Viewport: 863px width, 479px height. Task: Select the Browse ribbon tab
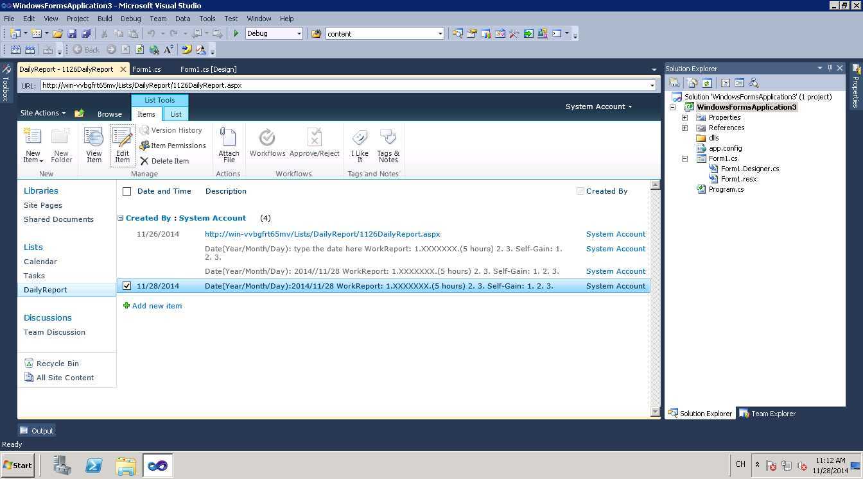(110, 114)
